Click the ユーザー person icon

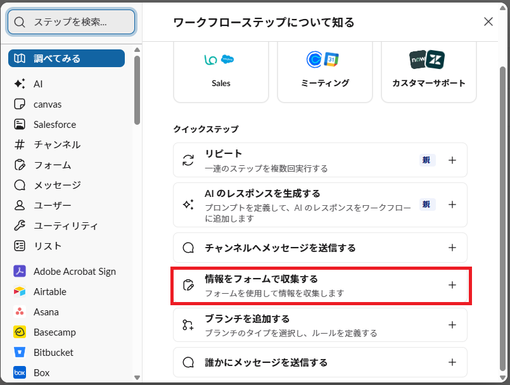(x=20, y=205)
